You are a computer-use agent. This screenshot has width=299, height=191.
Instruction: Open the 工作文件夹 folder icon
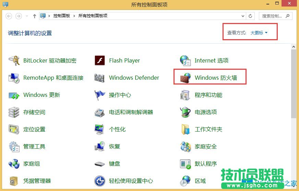(185, 129)
